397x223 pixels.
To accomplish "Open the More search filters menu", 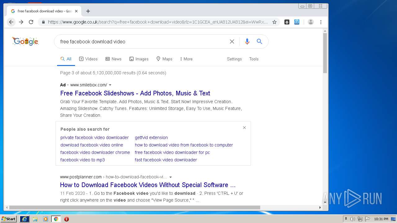I will (x=186, y=59).
